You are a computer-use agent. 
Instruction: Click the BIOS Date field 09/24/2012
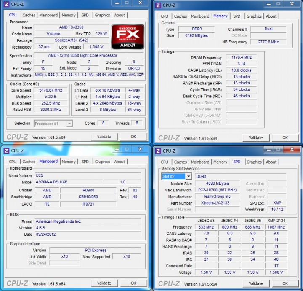coord(88,234)
